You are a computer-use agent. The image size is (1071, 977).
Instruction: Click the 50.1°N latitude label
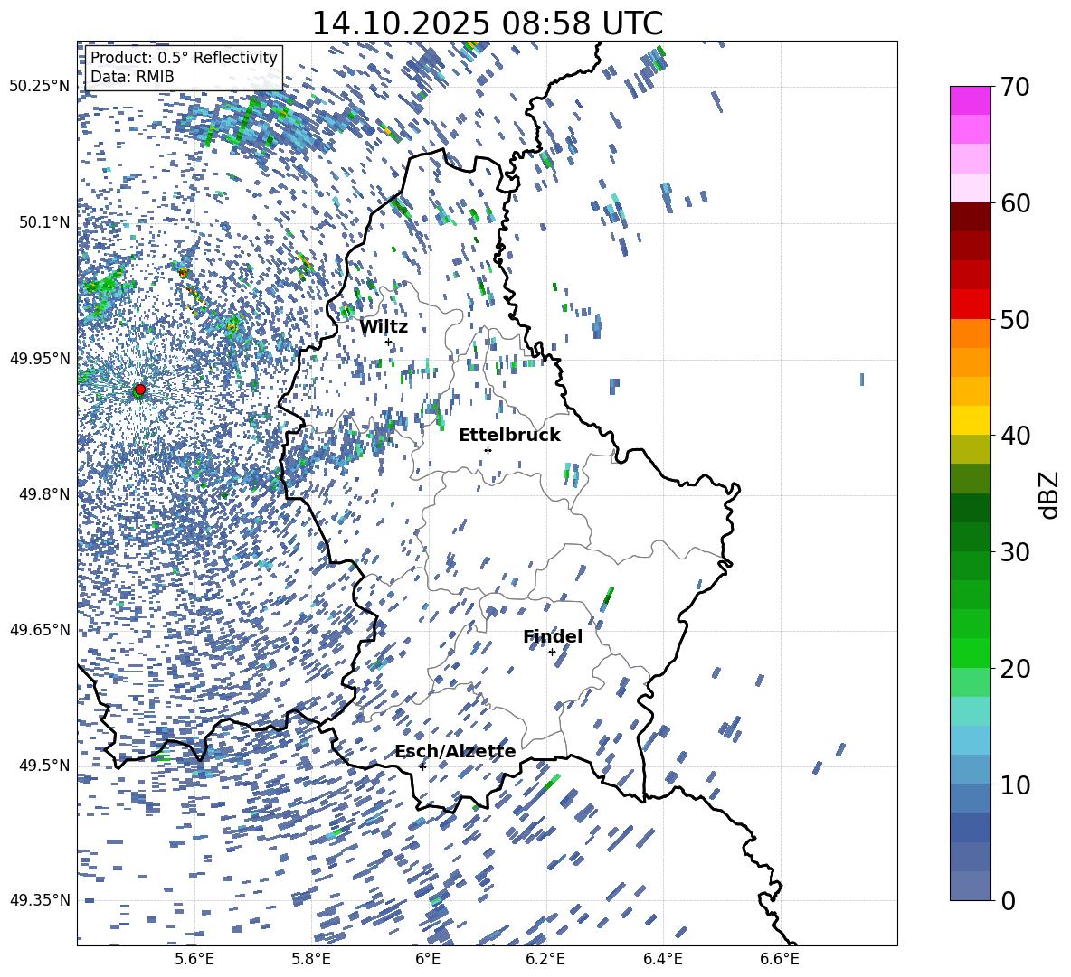pyautogui.click(x=44, y=222)
